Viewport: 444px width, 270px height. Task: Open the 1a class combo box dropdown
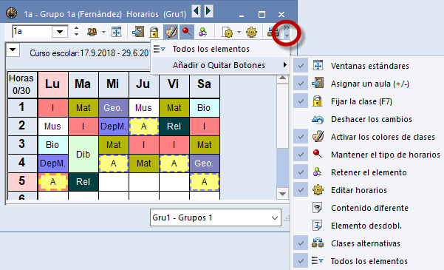60,32
